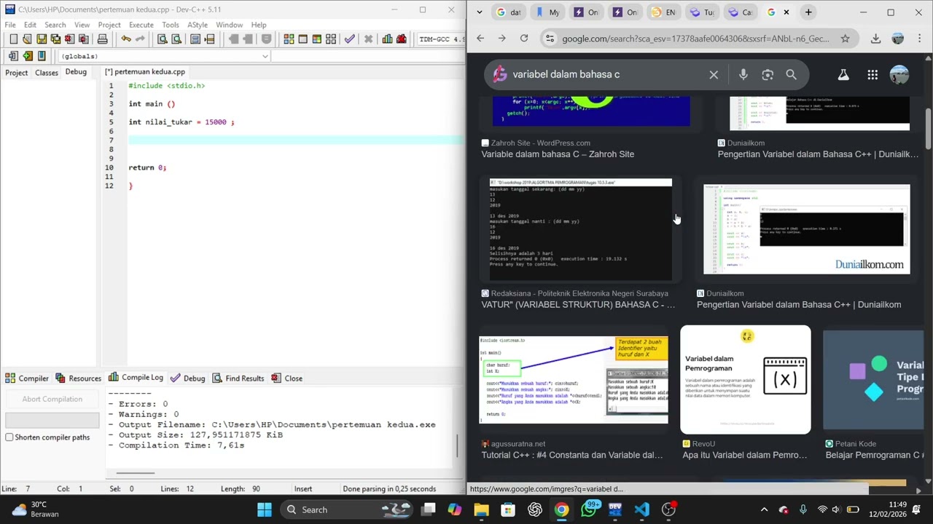Click the Goto bookmark icon in Dev-C++
Viewport: 933px width, 524px height.
[42, 56]
